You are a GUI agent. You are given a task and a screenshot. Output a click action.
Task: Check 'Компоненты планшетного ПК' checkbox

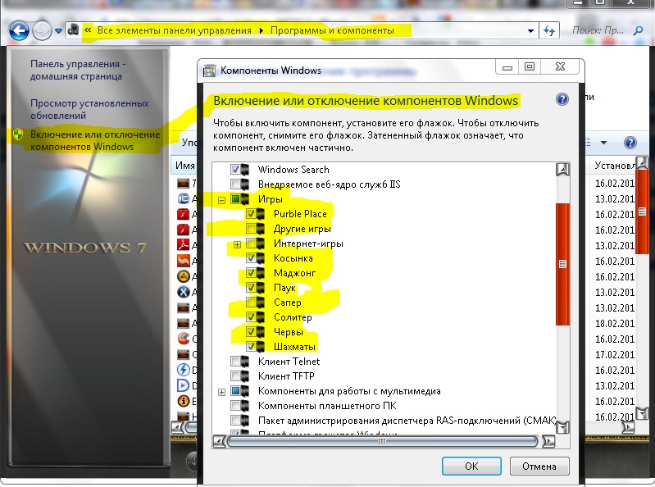click(x=235, y=406)
